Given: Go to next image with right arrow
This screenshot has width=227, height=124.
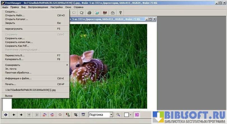Looking at the screenshot, I should click(x=21, y=115).
